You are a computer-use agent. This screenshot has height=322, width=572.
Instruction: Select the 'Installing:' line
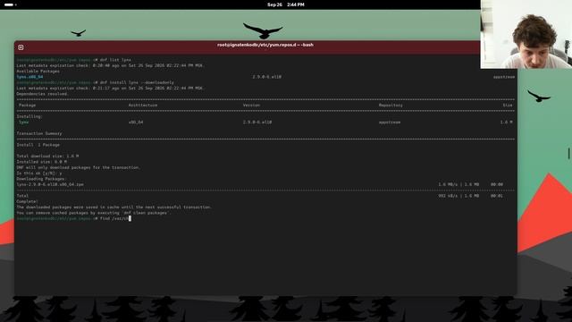click(x=29, y=116)
